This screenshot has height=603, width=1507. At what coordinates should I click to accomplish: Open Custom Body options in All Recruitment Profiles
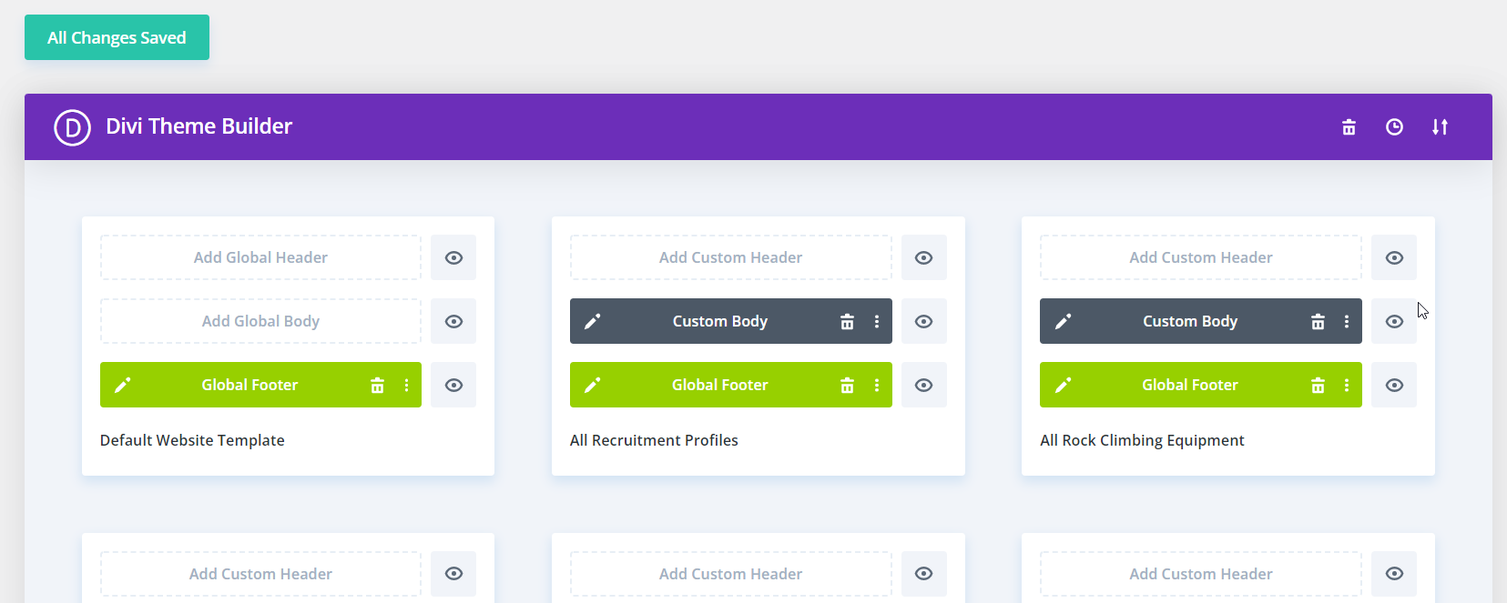click(877, 322)
